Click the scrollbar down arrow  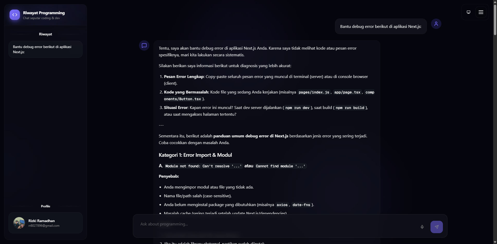tap(495, 242)
